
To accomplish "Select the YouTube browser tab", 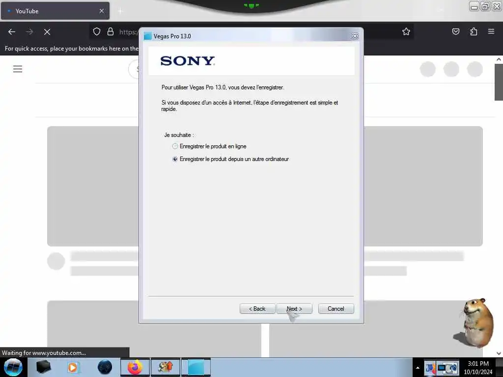I will [x=55, y=11].
